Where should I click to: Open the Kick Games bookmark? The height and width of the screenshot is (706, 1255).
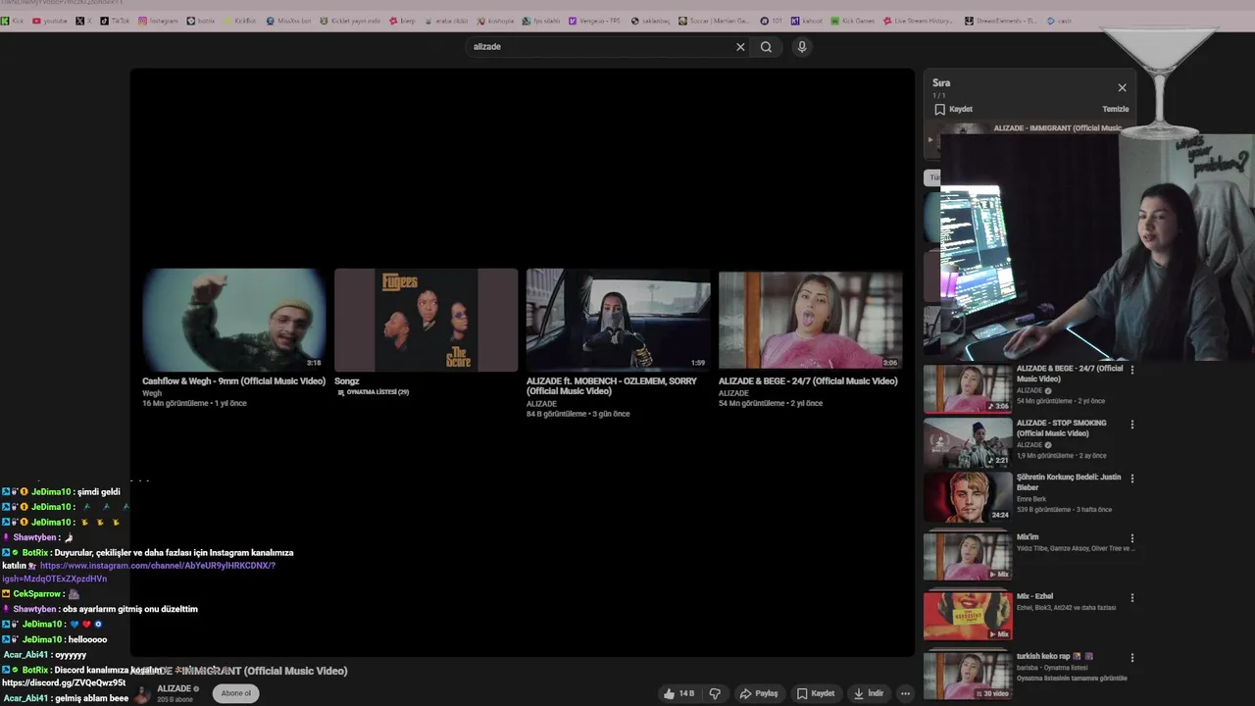click(853, 21)
